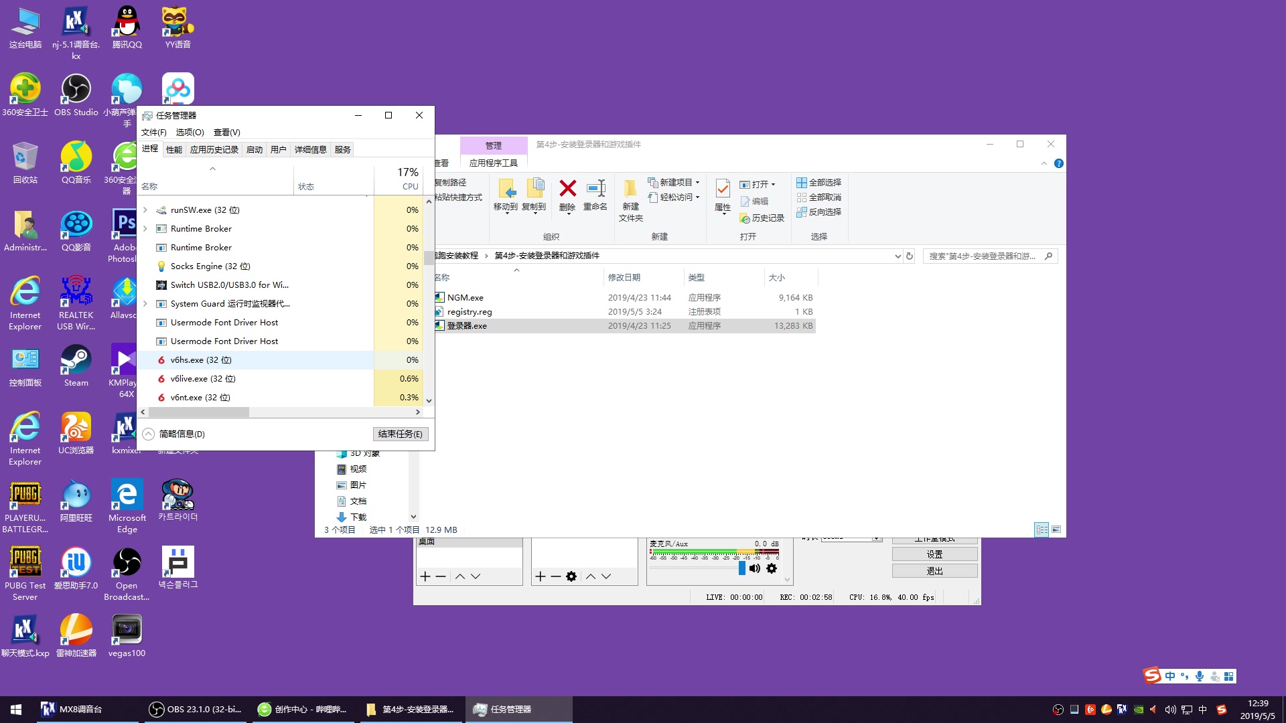Expand runSW.exe process row
Image resolution: width=1286 pixels, height=723 pixels.
tap(145, 210)
